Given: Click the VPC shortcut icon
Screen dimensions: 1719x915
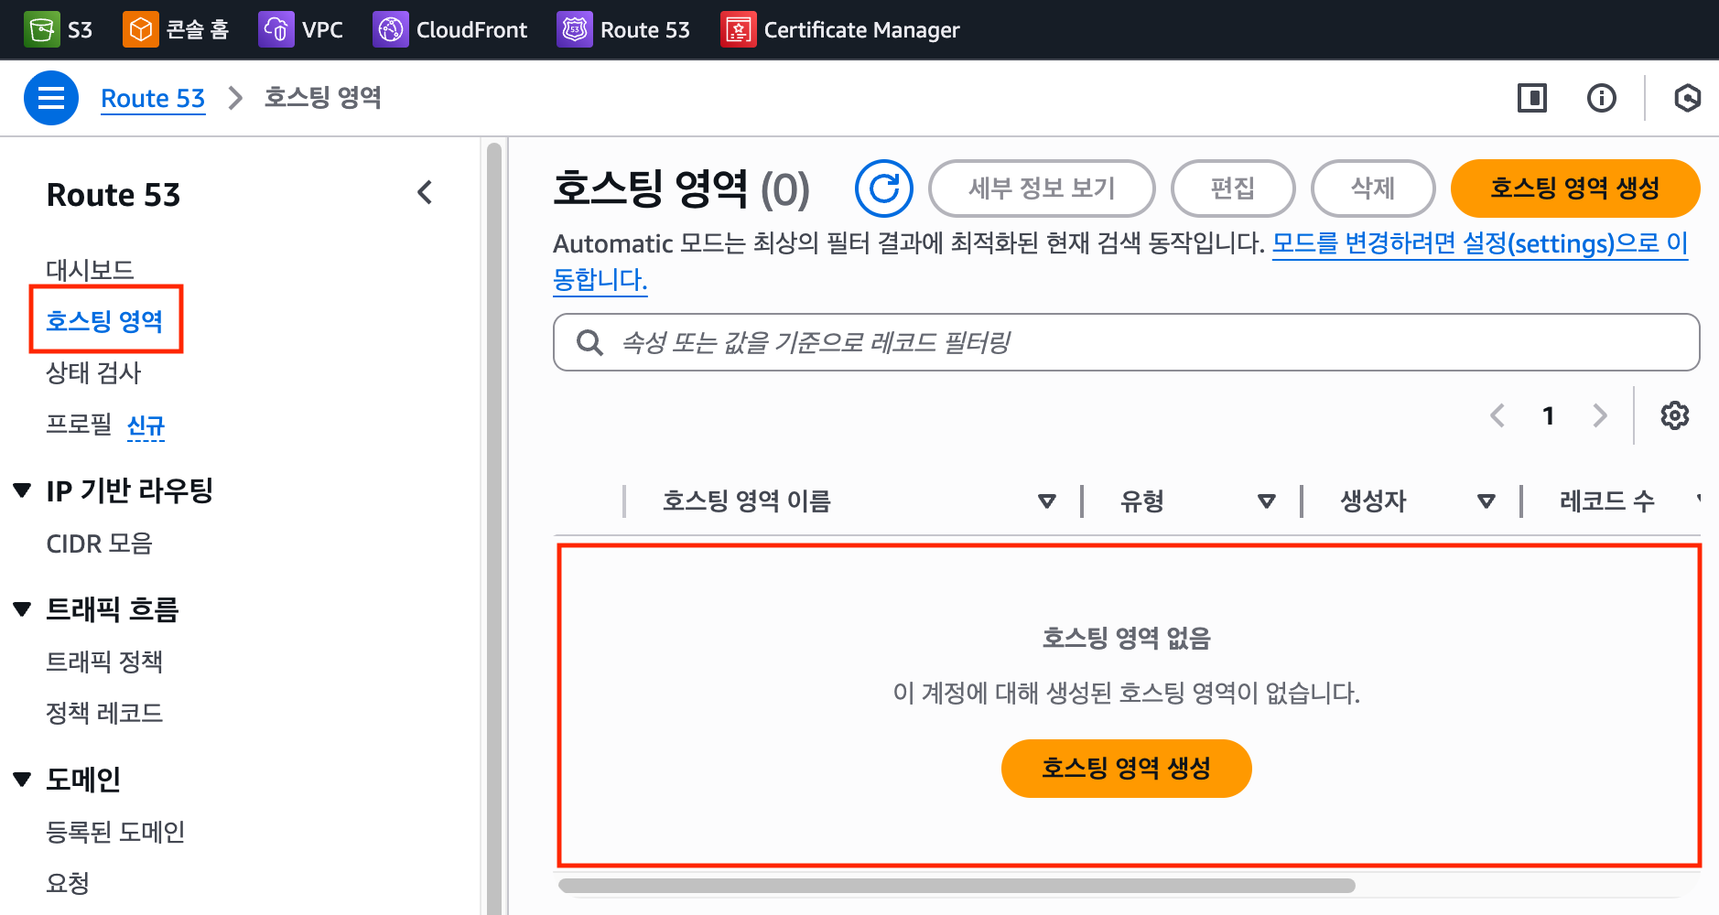Looking at the screenshot, I should click(276, 29).
